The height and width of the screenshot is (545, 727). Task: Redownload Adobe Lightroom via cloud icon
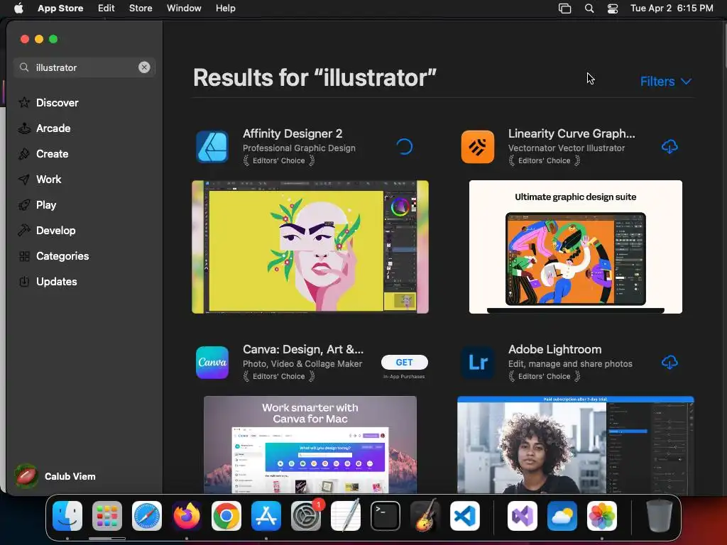pos(669,362)
